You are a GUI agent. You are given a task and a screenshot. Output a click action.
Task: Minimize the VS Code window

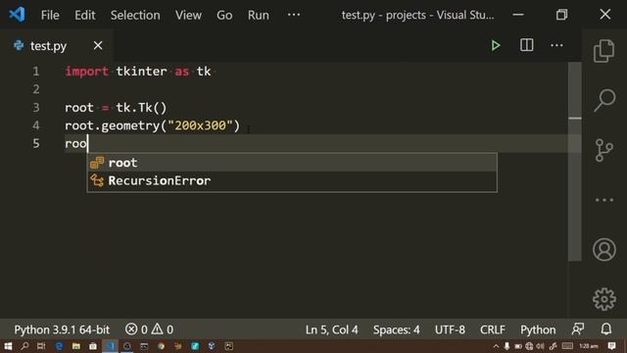518,15
